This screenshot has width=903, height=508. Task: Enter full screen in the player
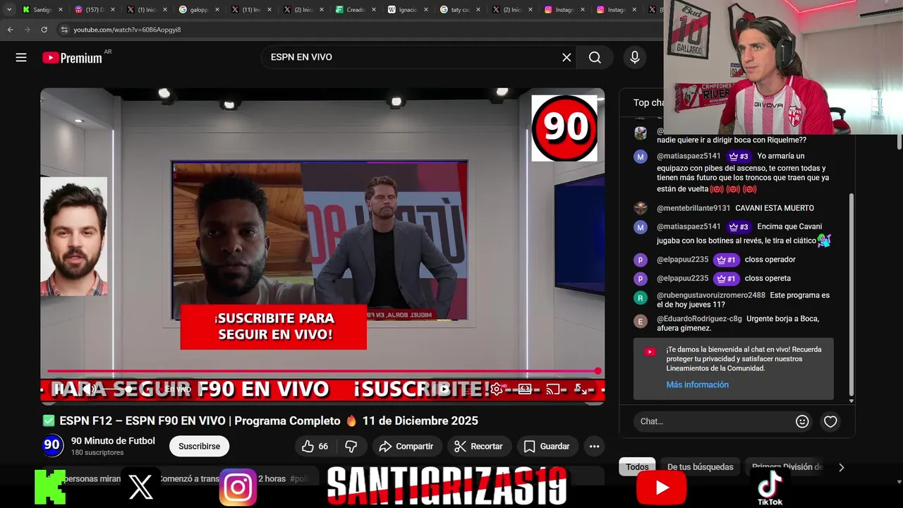pos(581,389)
